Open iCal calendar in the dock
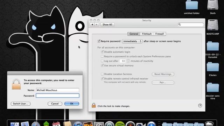The image size is (224, 126). (56, 124)
